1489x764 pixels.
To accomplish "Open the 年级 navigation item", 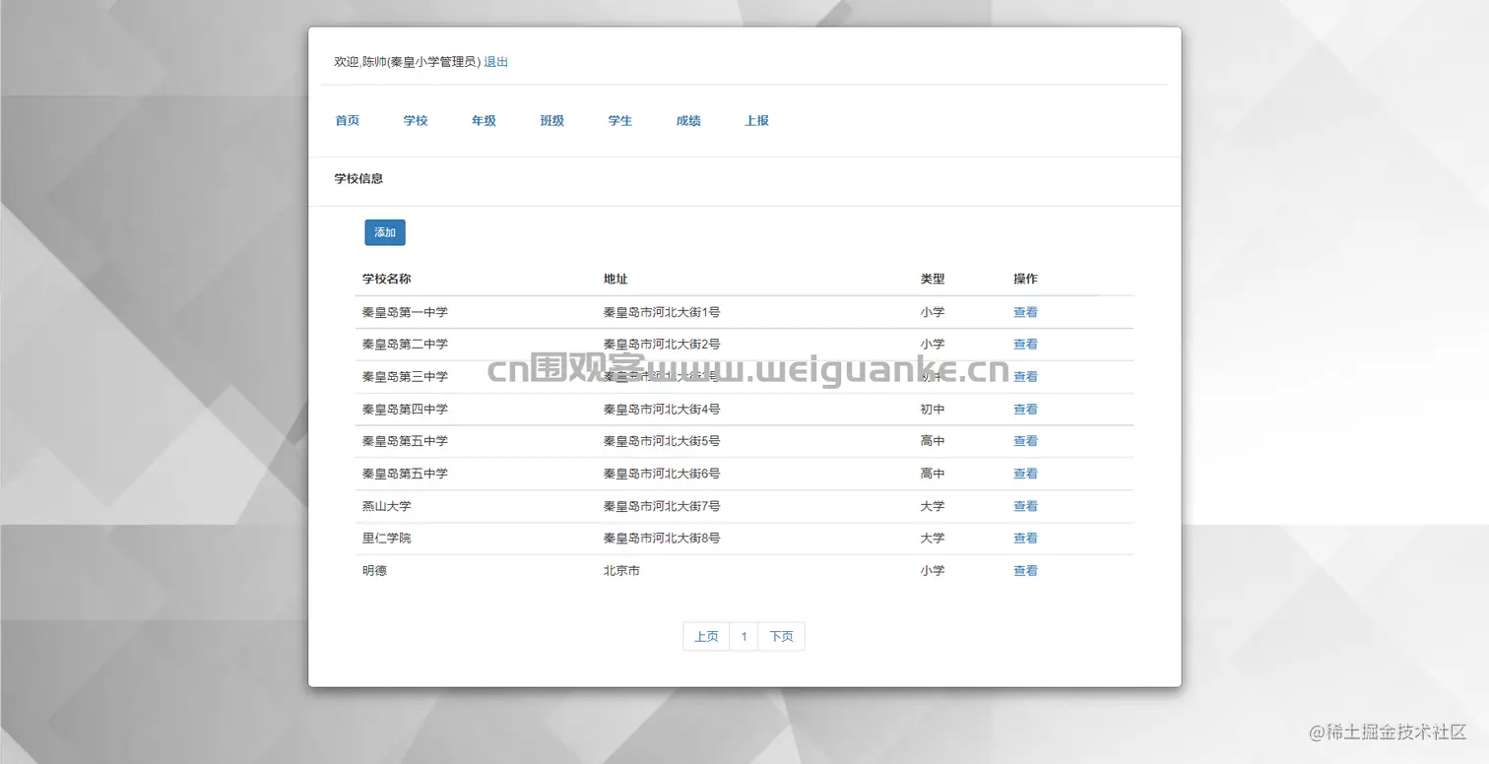I will (484, 121).
